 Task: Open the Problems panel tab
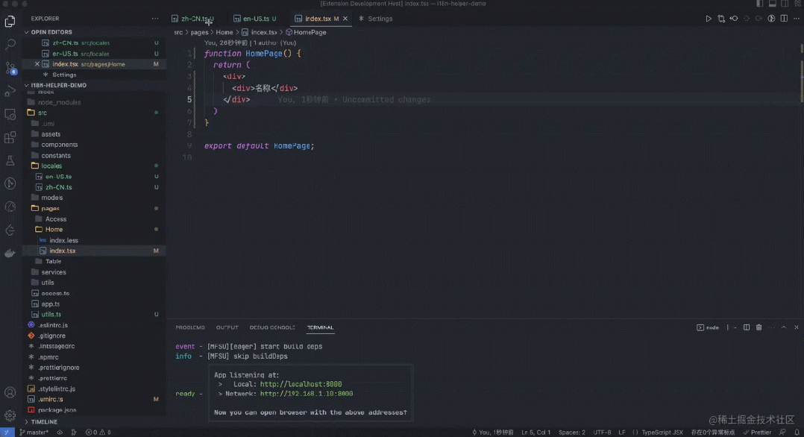pos(189,327)
